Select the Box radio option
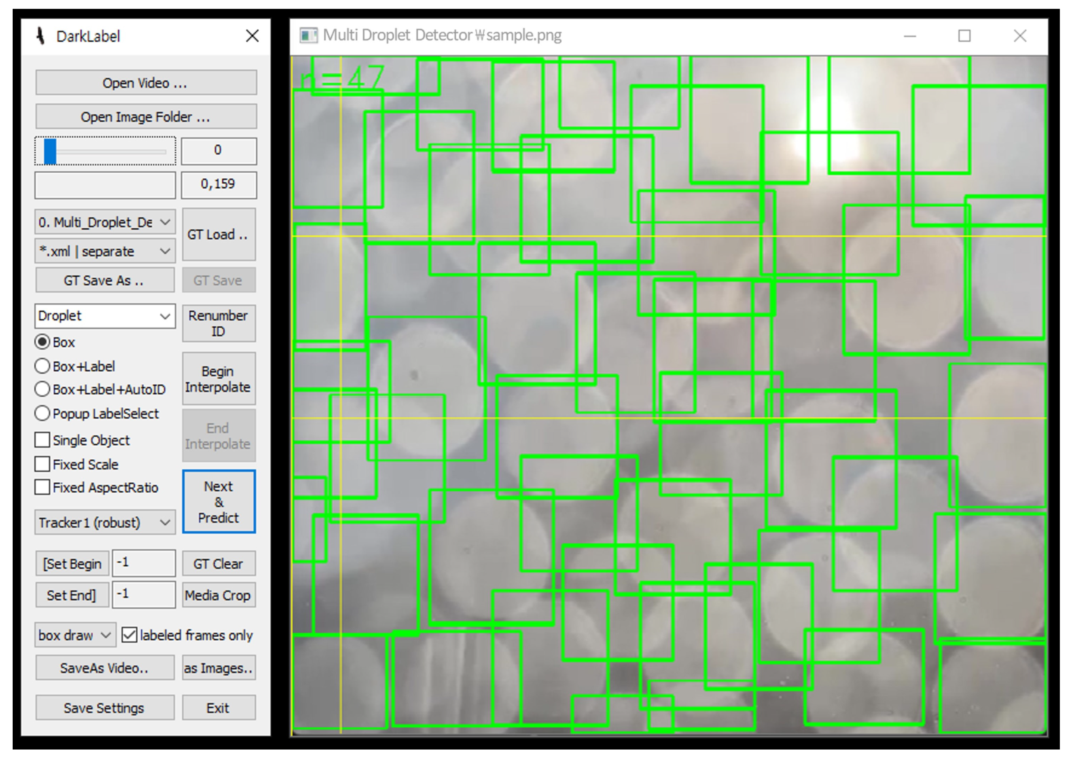Viewport: 1070px width, 759px height. [42, 342]
